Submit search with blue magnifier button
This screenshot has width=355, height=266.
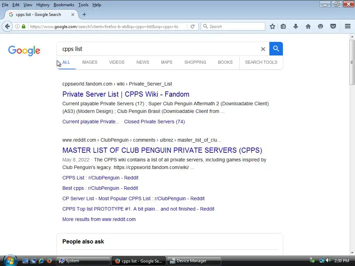[276, 48]
